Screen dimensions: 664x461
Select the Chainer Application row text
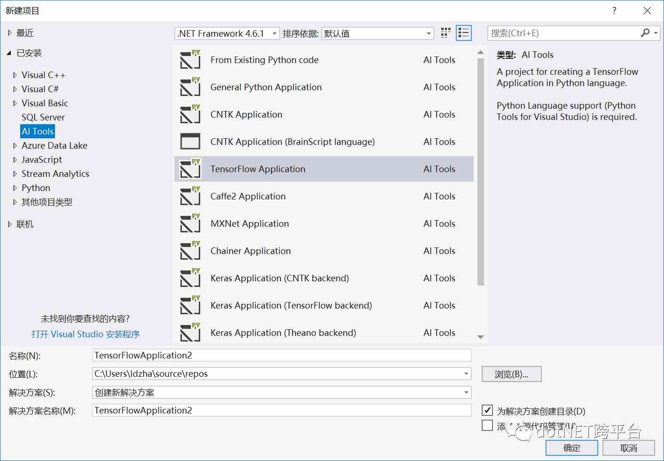(x=250, y=251)
